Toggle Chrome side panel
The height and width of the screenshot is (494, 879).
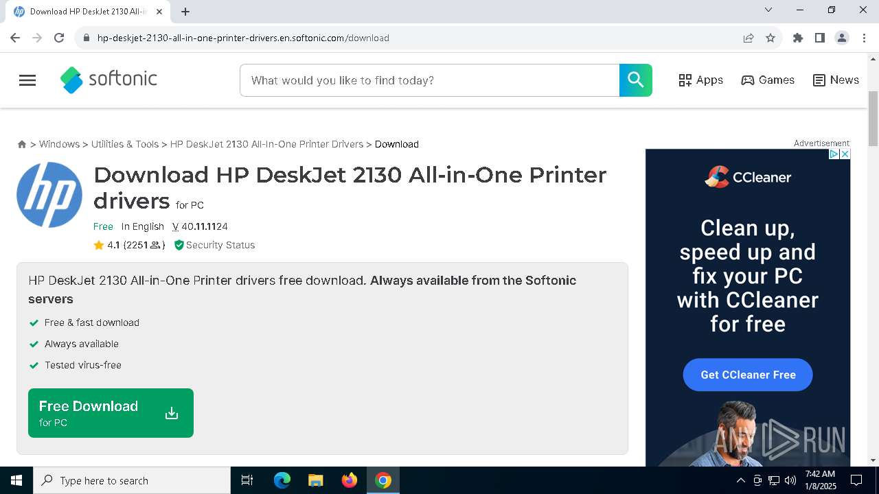(820, 38)
